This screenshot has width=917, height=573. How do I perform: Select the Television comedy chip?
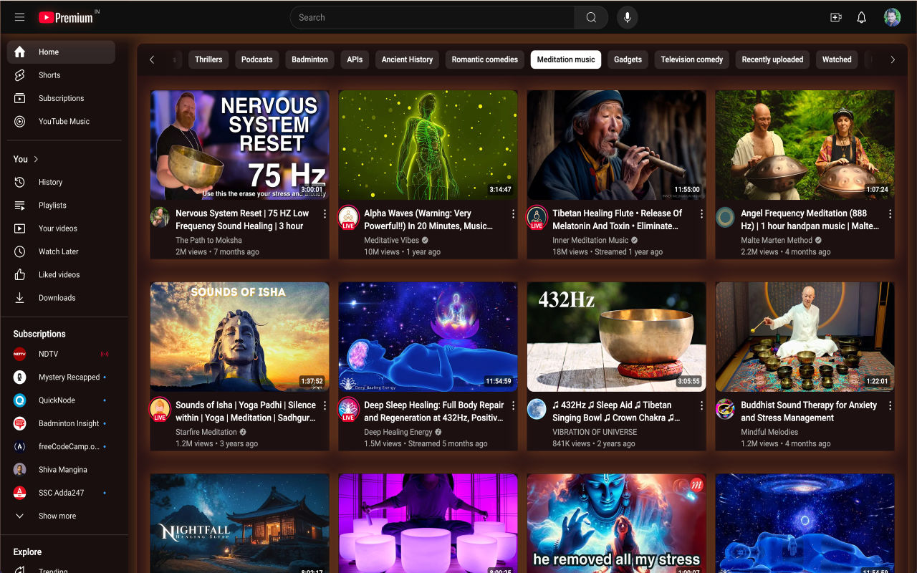click(x=692, y=59)
